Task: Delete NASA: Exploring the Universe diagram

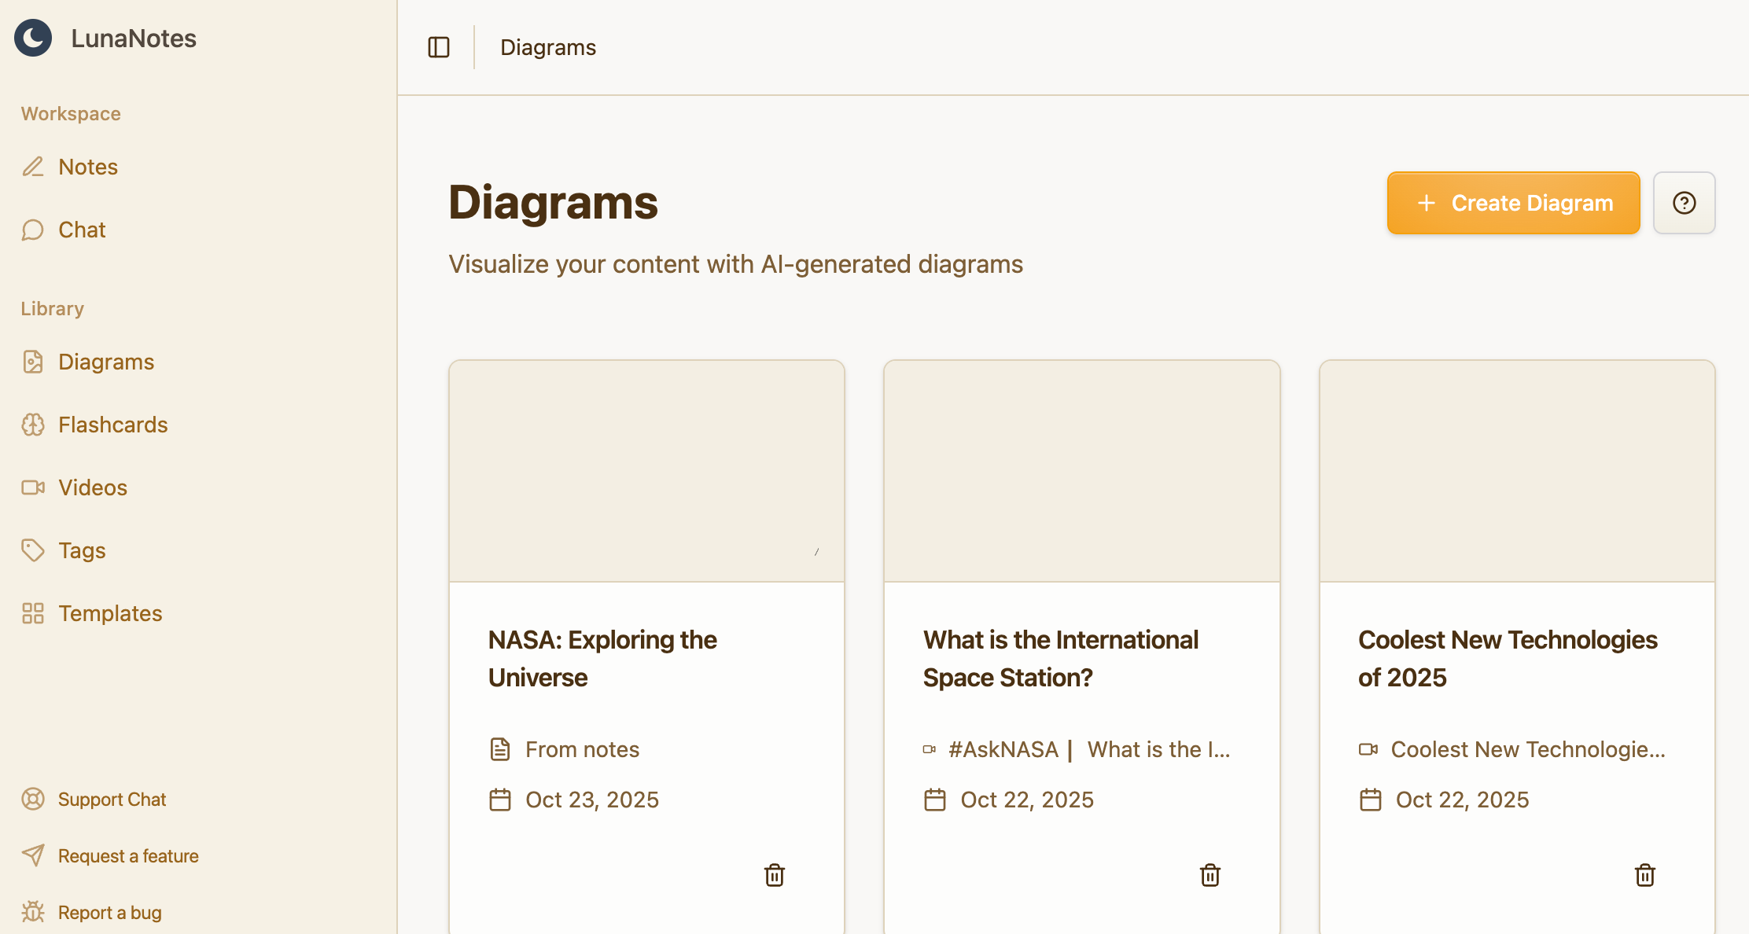Action: click(775, 875)
